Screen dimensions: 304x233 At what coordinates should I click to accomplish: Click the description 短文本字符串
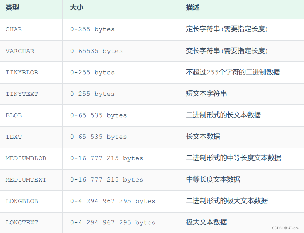tap(206, 94)
